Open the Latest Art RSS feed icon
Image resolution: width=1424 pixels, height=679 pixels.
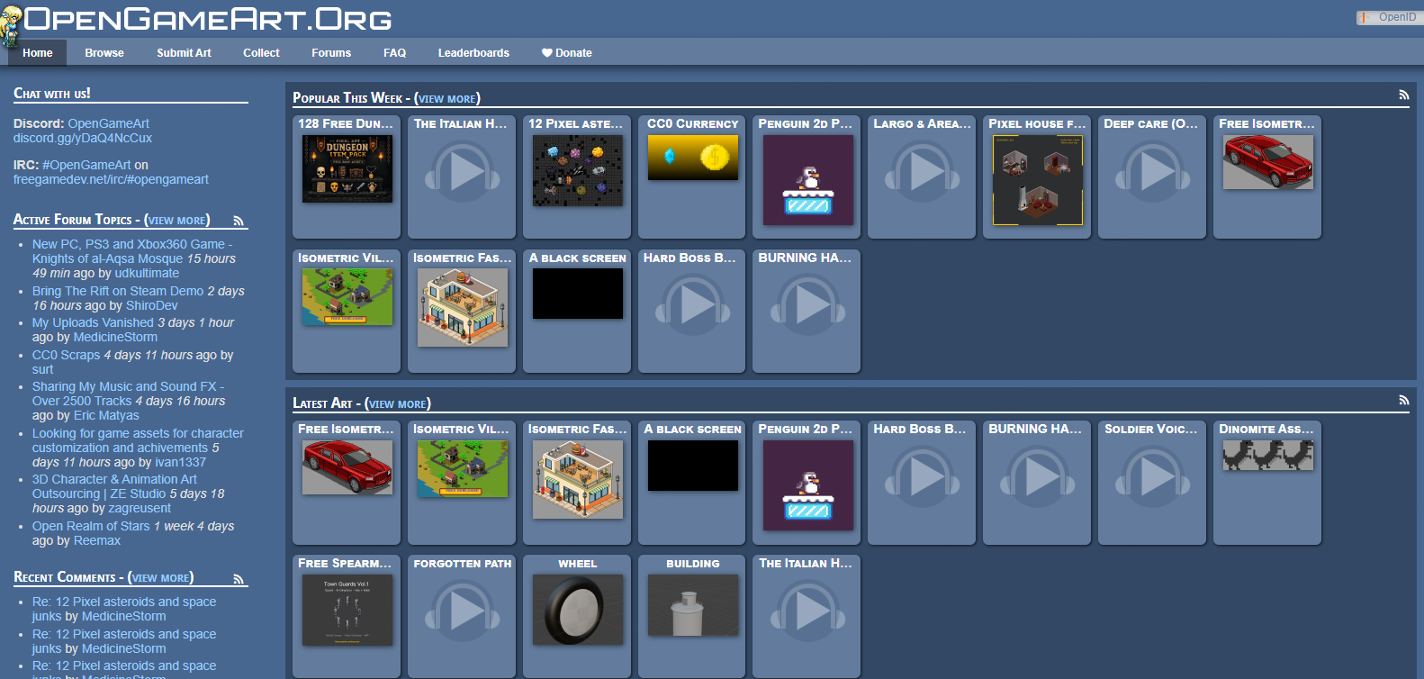tap(1403, 400)
